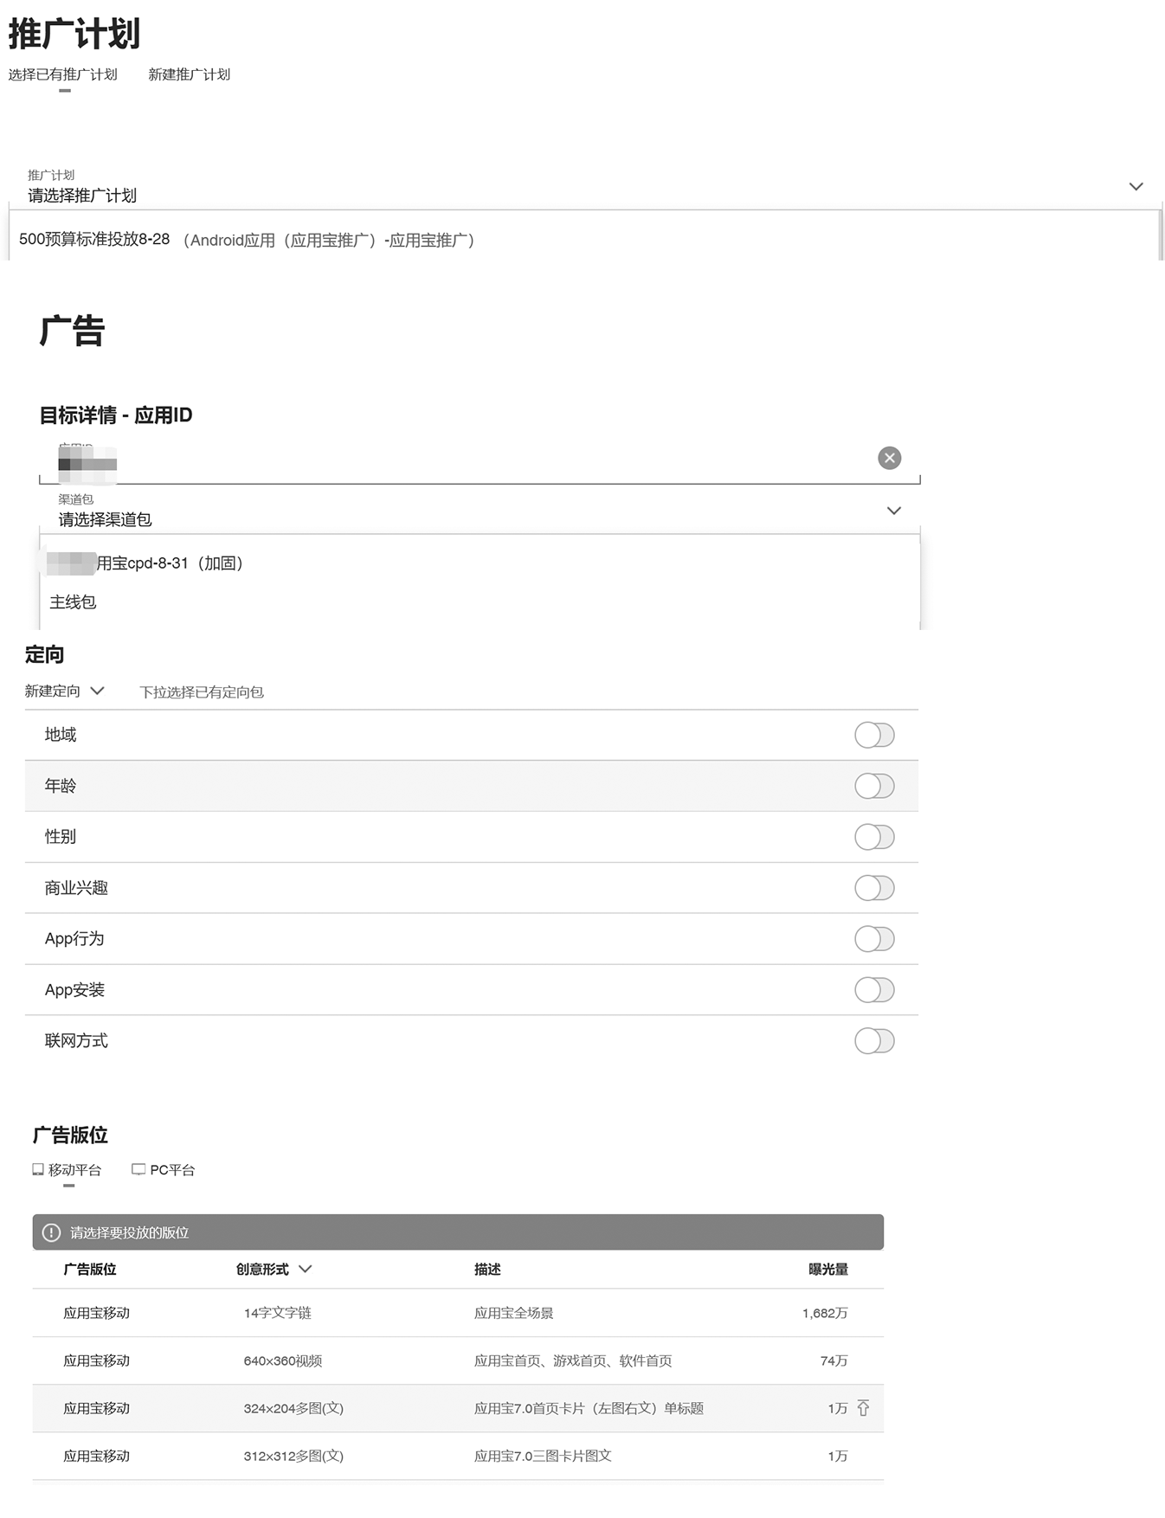
Task: Enable the 年龄 targeting switch
Action: coord(874,786)
